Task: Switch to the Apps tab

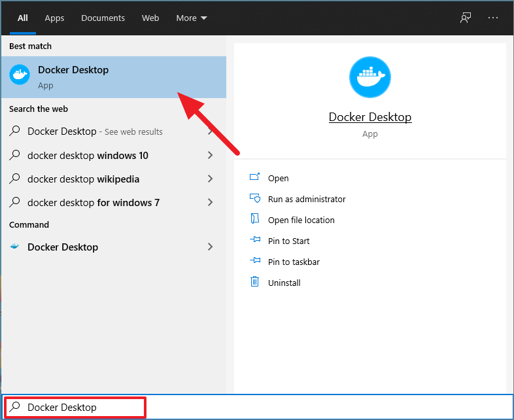Action: [54, 18]
